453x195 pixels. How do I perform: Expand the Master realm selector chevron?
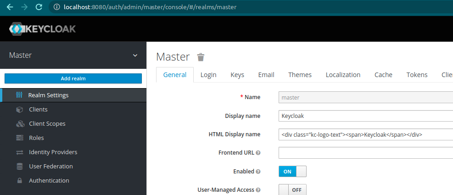[135, 55]
